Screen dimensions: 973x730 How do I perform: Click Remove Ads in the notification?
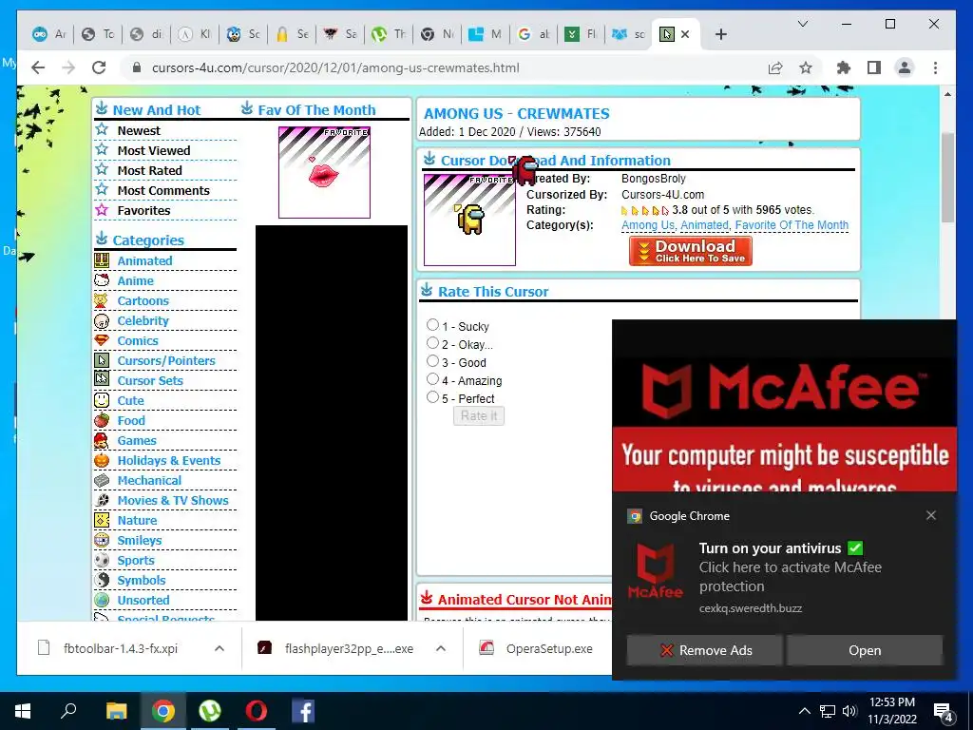click(704, 650)
